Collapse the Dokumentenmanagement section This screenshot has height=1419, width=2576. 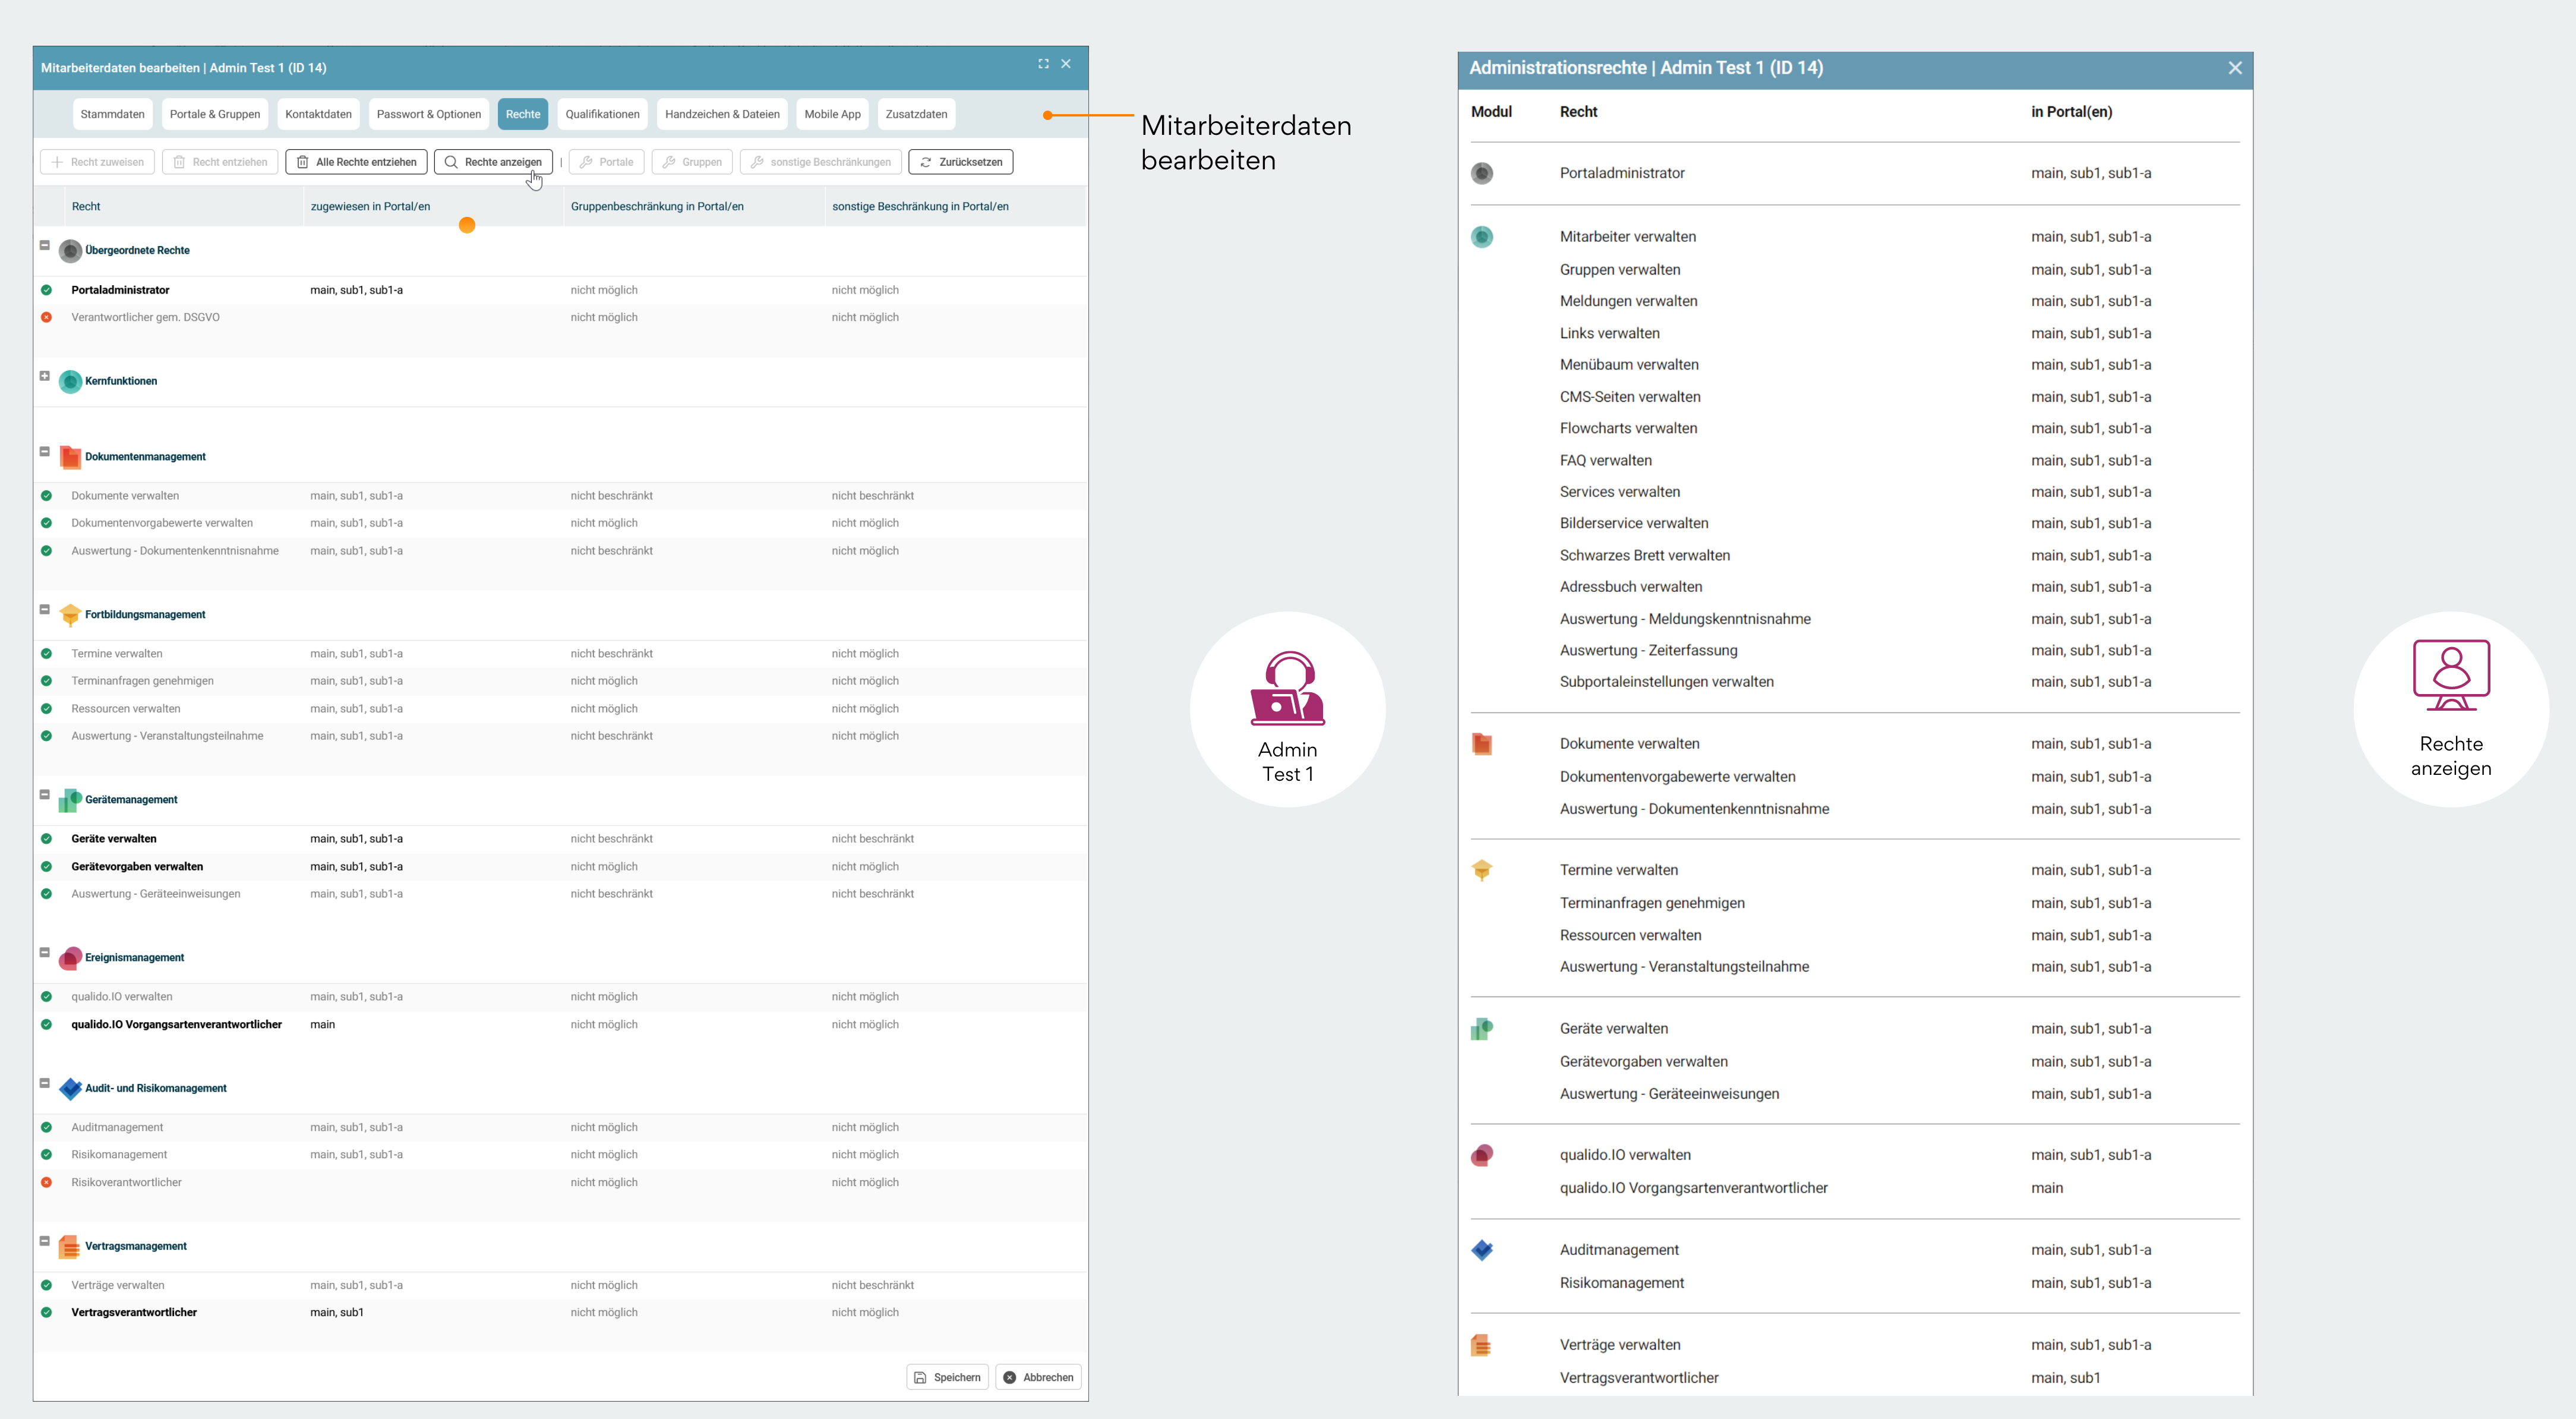44,451
